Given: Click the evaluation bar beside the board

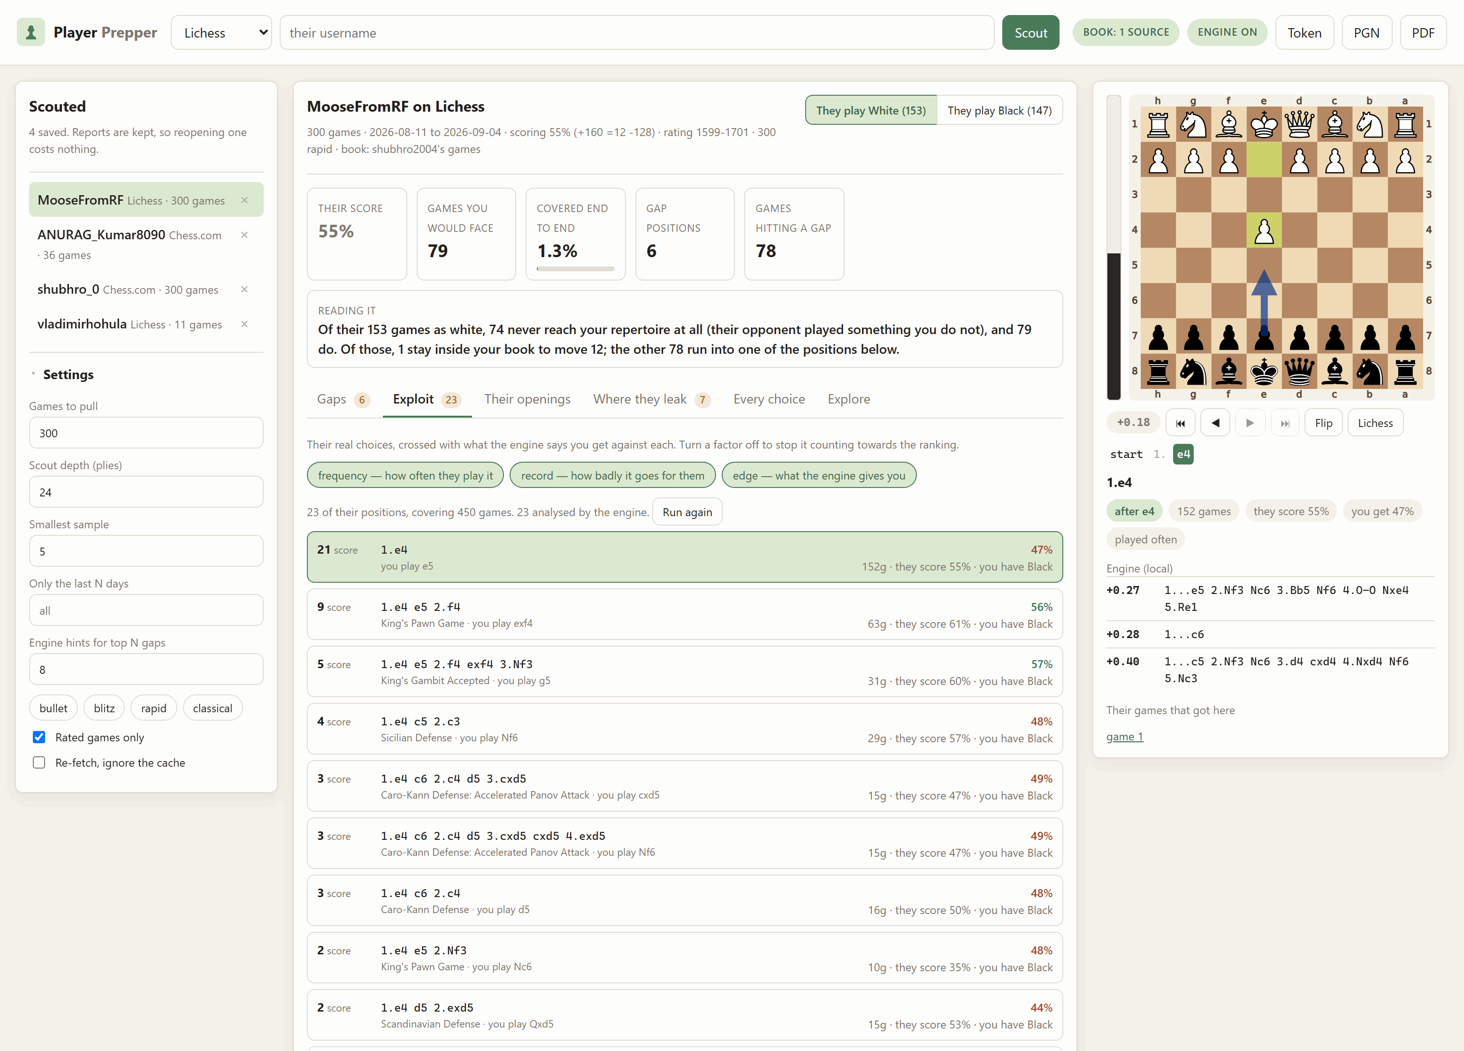Looking at the screenshot, I should [x=1113, y=248].
